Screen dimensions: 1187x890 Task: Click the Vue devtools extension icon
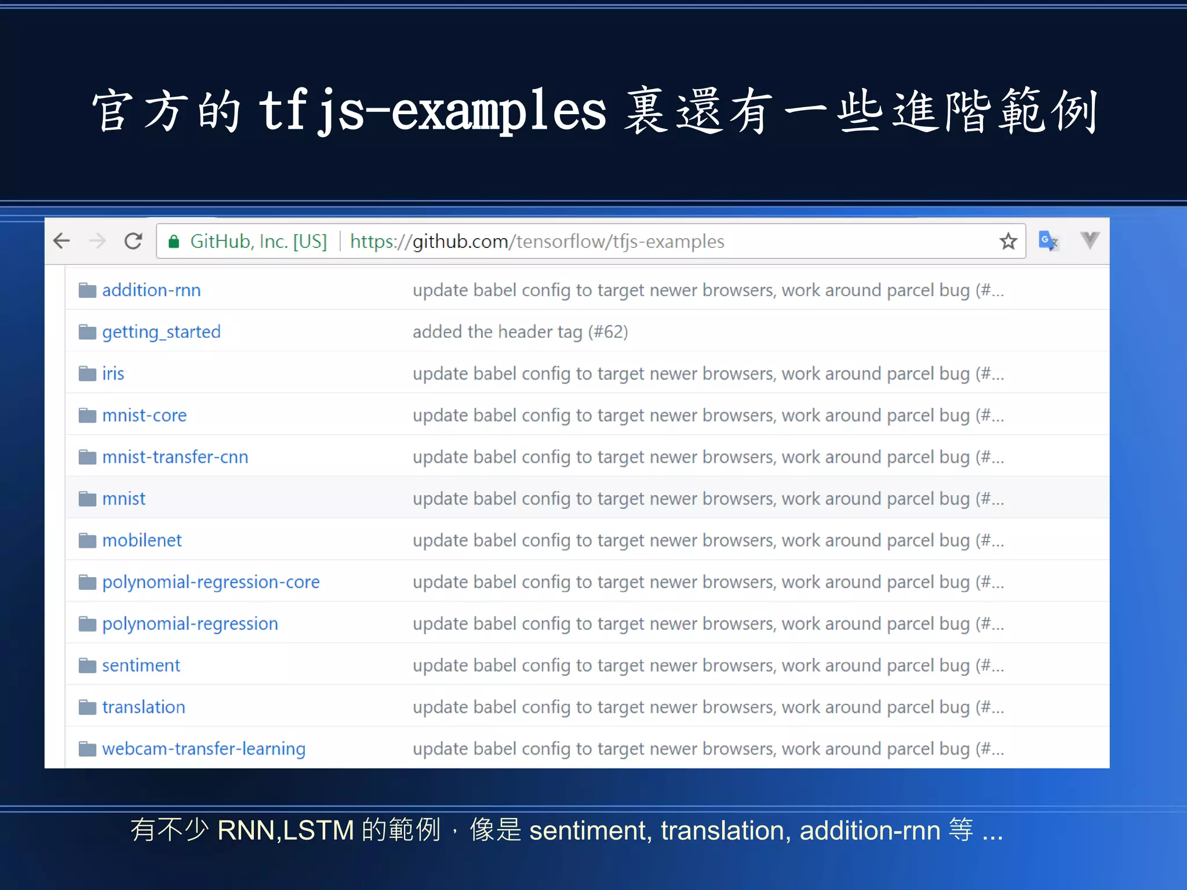tap(1090, 240)
